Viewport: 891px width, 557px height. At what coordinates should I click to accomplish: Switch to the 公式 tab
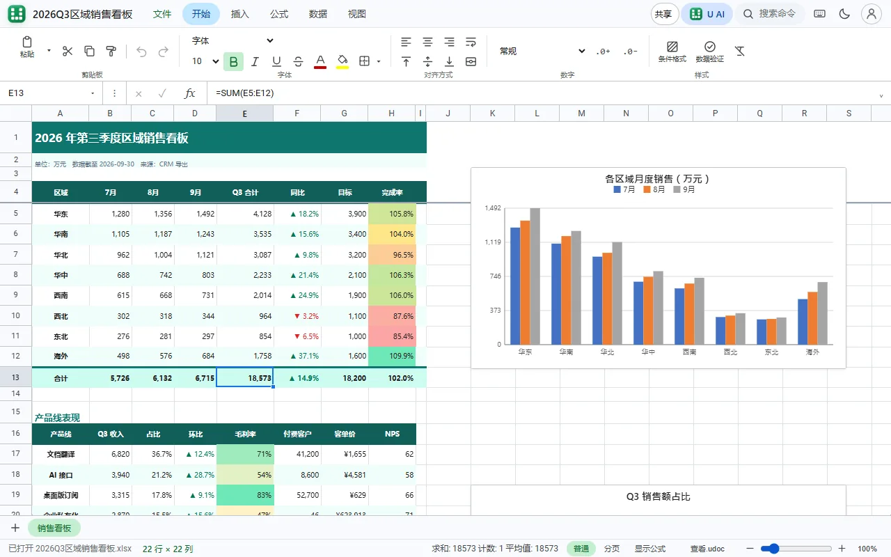[279, 14]
